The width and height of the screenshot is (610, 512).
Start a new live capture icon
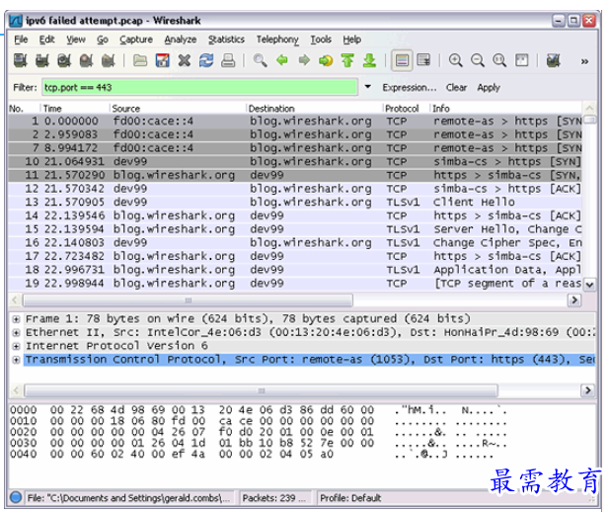click(64, 60)
